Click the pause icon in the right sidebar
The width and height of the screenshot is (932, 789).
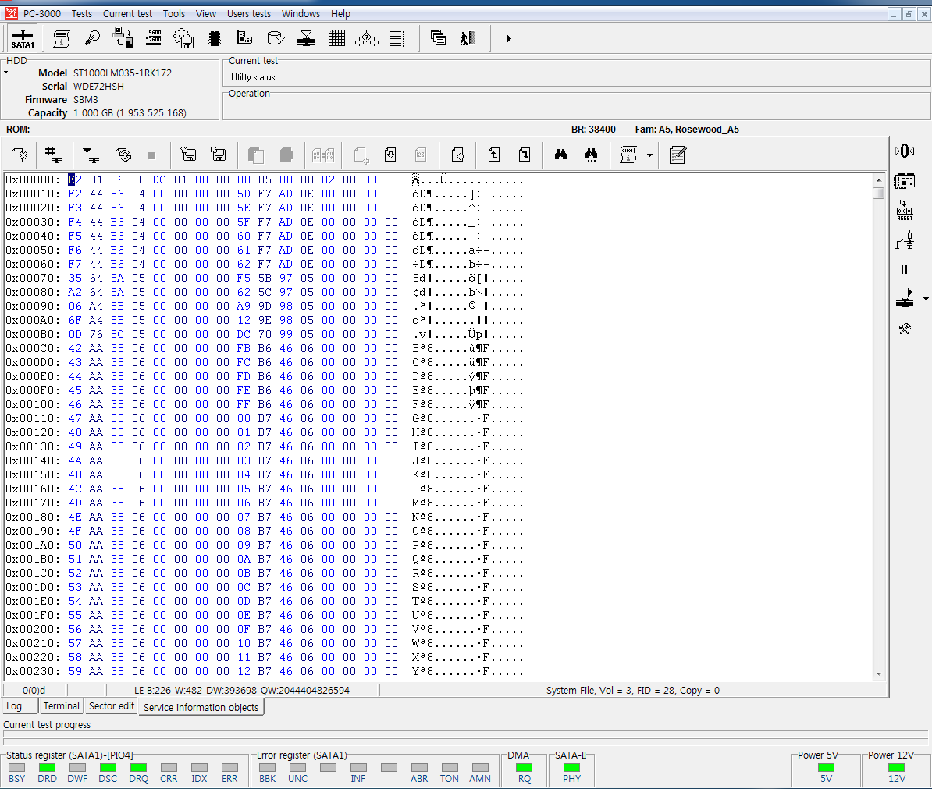904,270
